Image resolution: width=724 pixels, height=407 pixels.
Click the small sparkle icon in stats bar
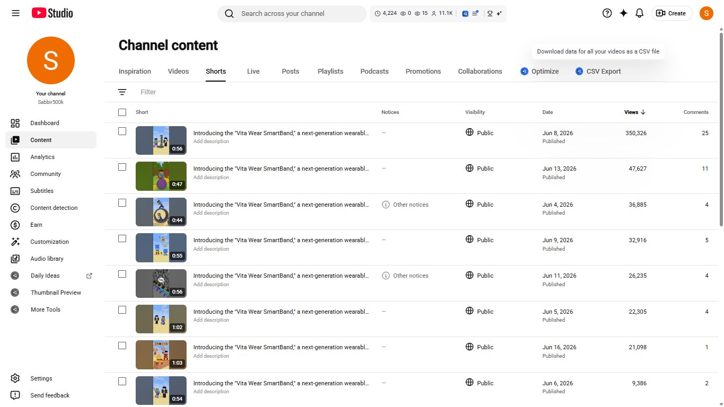[x=499, y=13]
